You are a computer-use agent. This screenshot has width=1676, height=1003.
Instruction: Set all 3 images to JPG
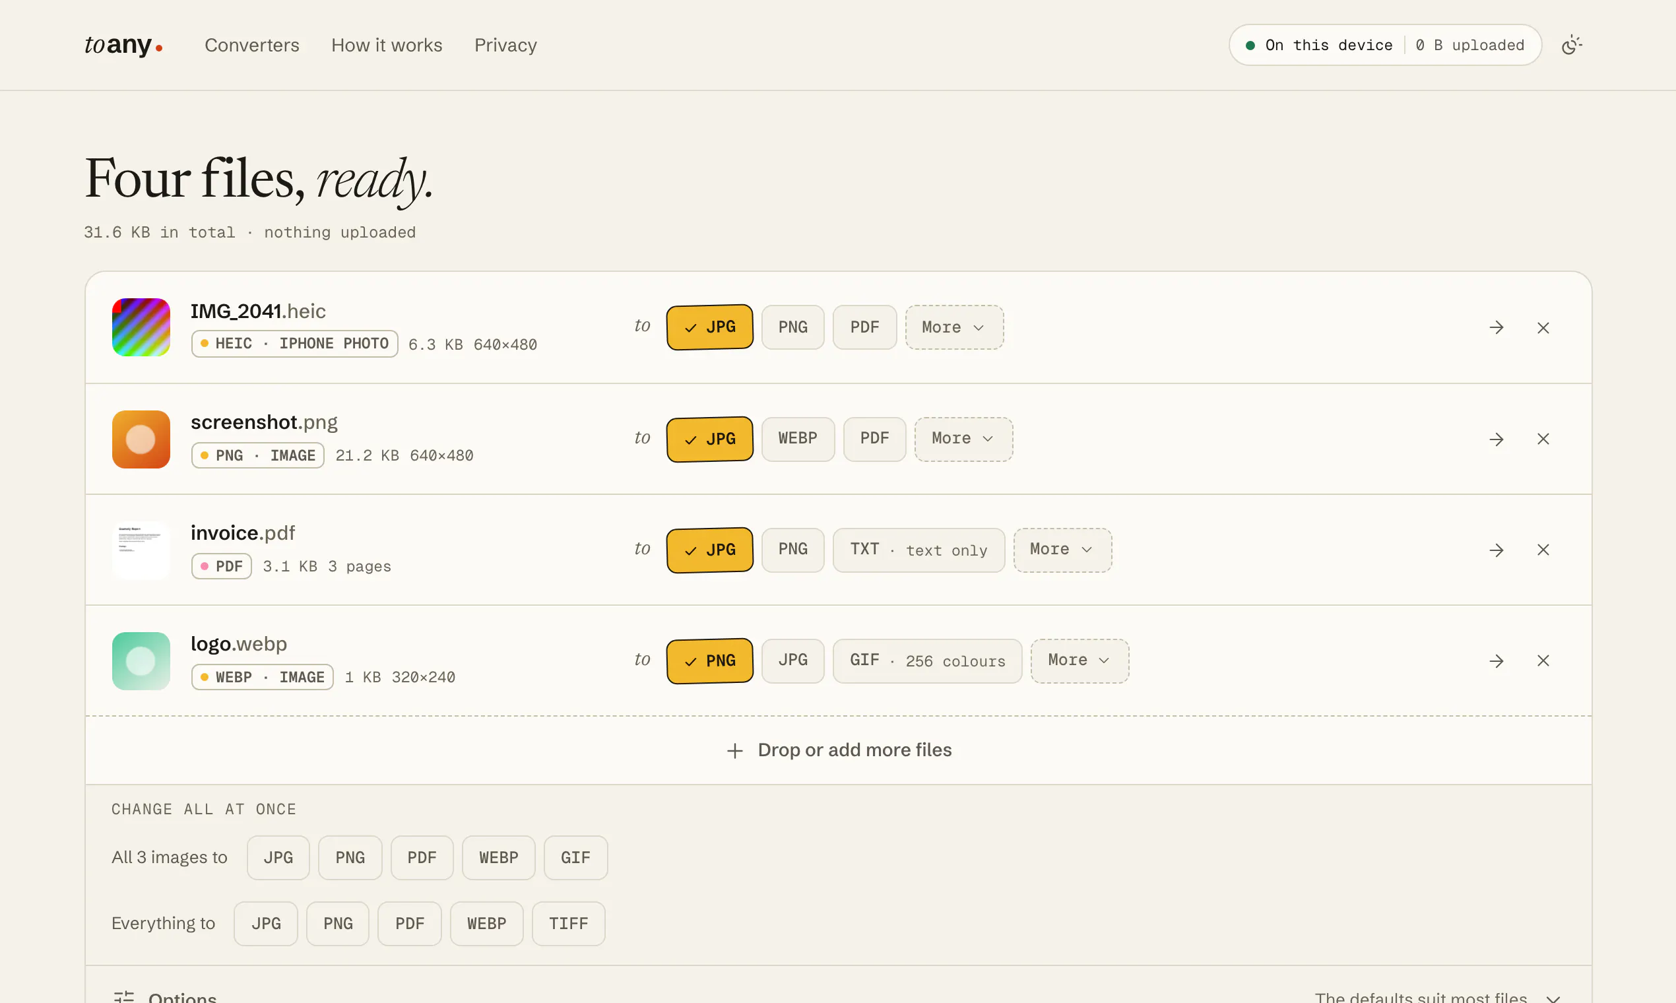pyautogui.click(x=278, y=858)
